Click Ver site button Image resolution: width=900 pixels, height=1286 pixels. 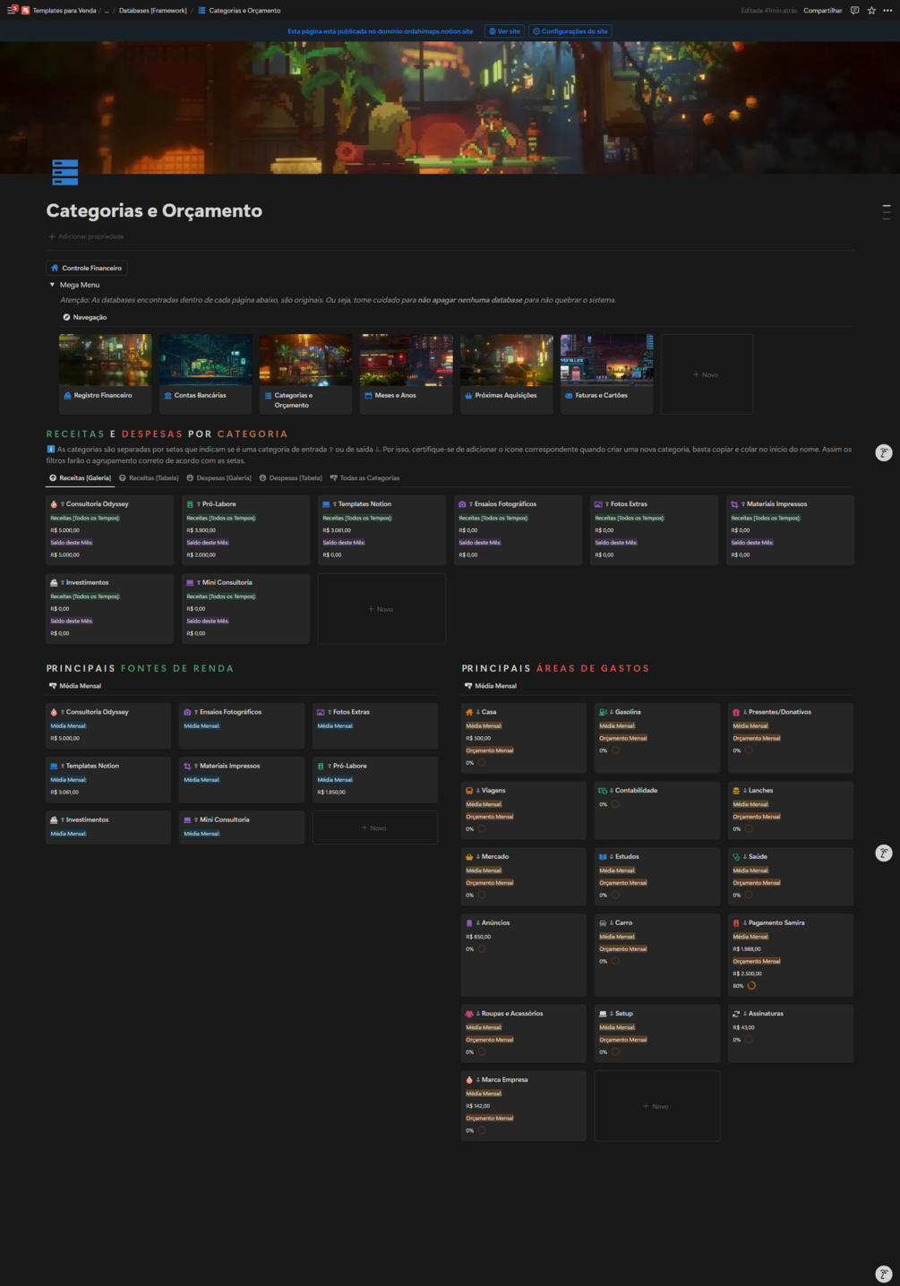pyautogui.click(x=504, y=31)
